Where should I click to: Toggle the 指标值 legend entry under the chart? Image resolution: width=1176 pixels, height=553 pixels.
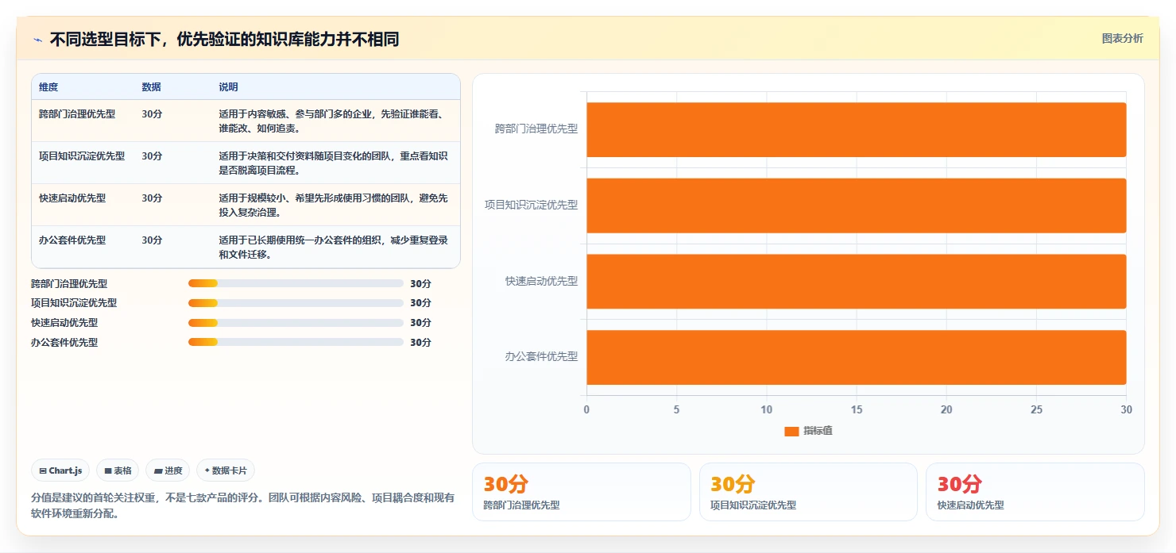coord(808,431)
